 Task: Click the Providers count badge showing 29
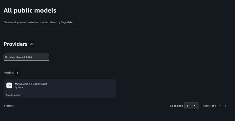[x=32, y=44]
